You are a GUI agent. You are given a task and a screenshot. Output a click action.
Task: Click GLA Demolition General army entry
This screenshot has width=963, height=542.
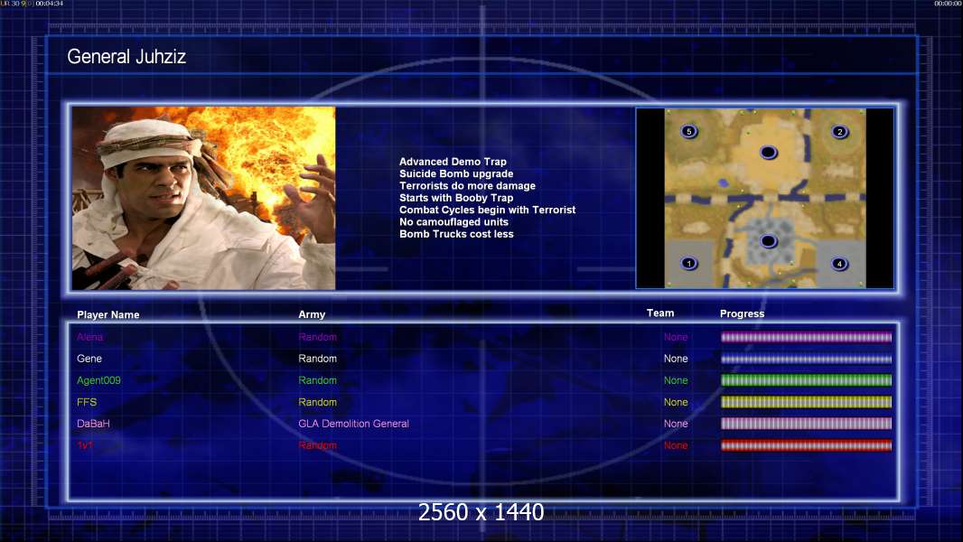coord(354,424)
